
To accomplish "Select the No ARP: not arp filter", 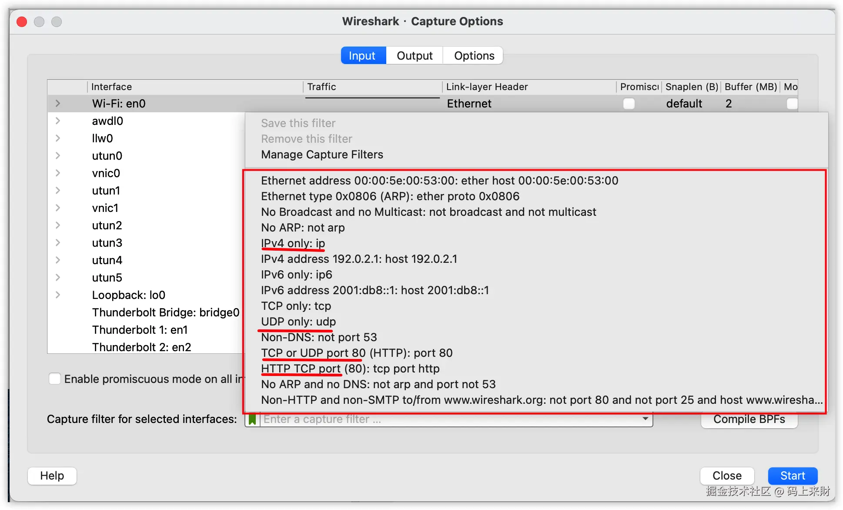I will (x=303, y=228).
